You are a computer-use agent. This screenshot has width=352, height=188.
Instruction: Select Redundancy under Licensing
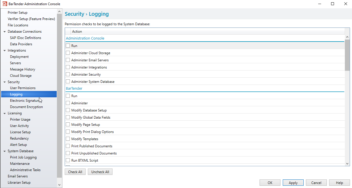(19, 138)
